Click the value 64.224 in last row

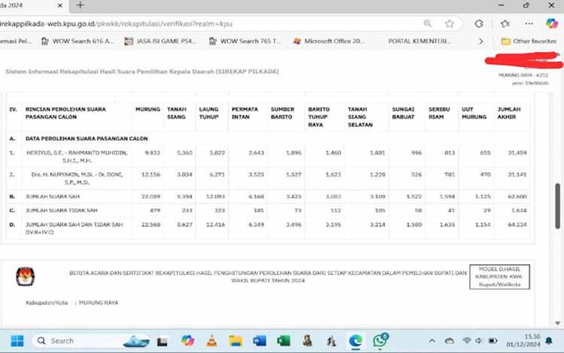(517, 225)
